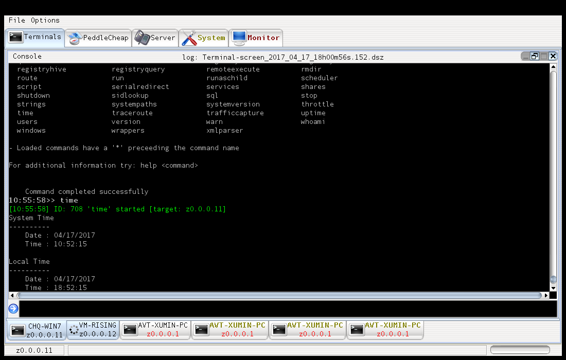Click the PeddleCheap tab icon
Viewport: 566px width, 360px height.
(x=75, y=38)
